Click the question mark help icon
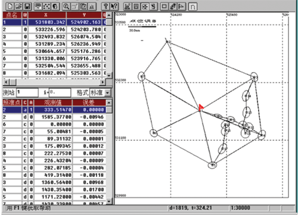 pyautogui.click(x=105, y=6)
